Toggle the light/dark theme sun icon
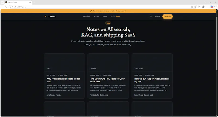Image resolution: width=218 pixels, height=117 pixels. pyautogui.click(x=150, y=17)
